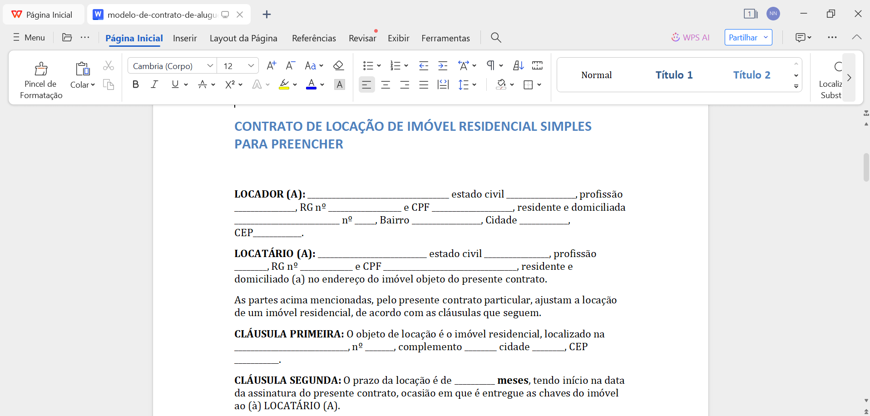Cut text using the scissors icon
870x416 pixels.
pos(108,65)
